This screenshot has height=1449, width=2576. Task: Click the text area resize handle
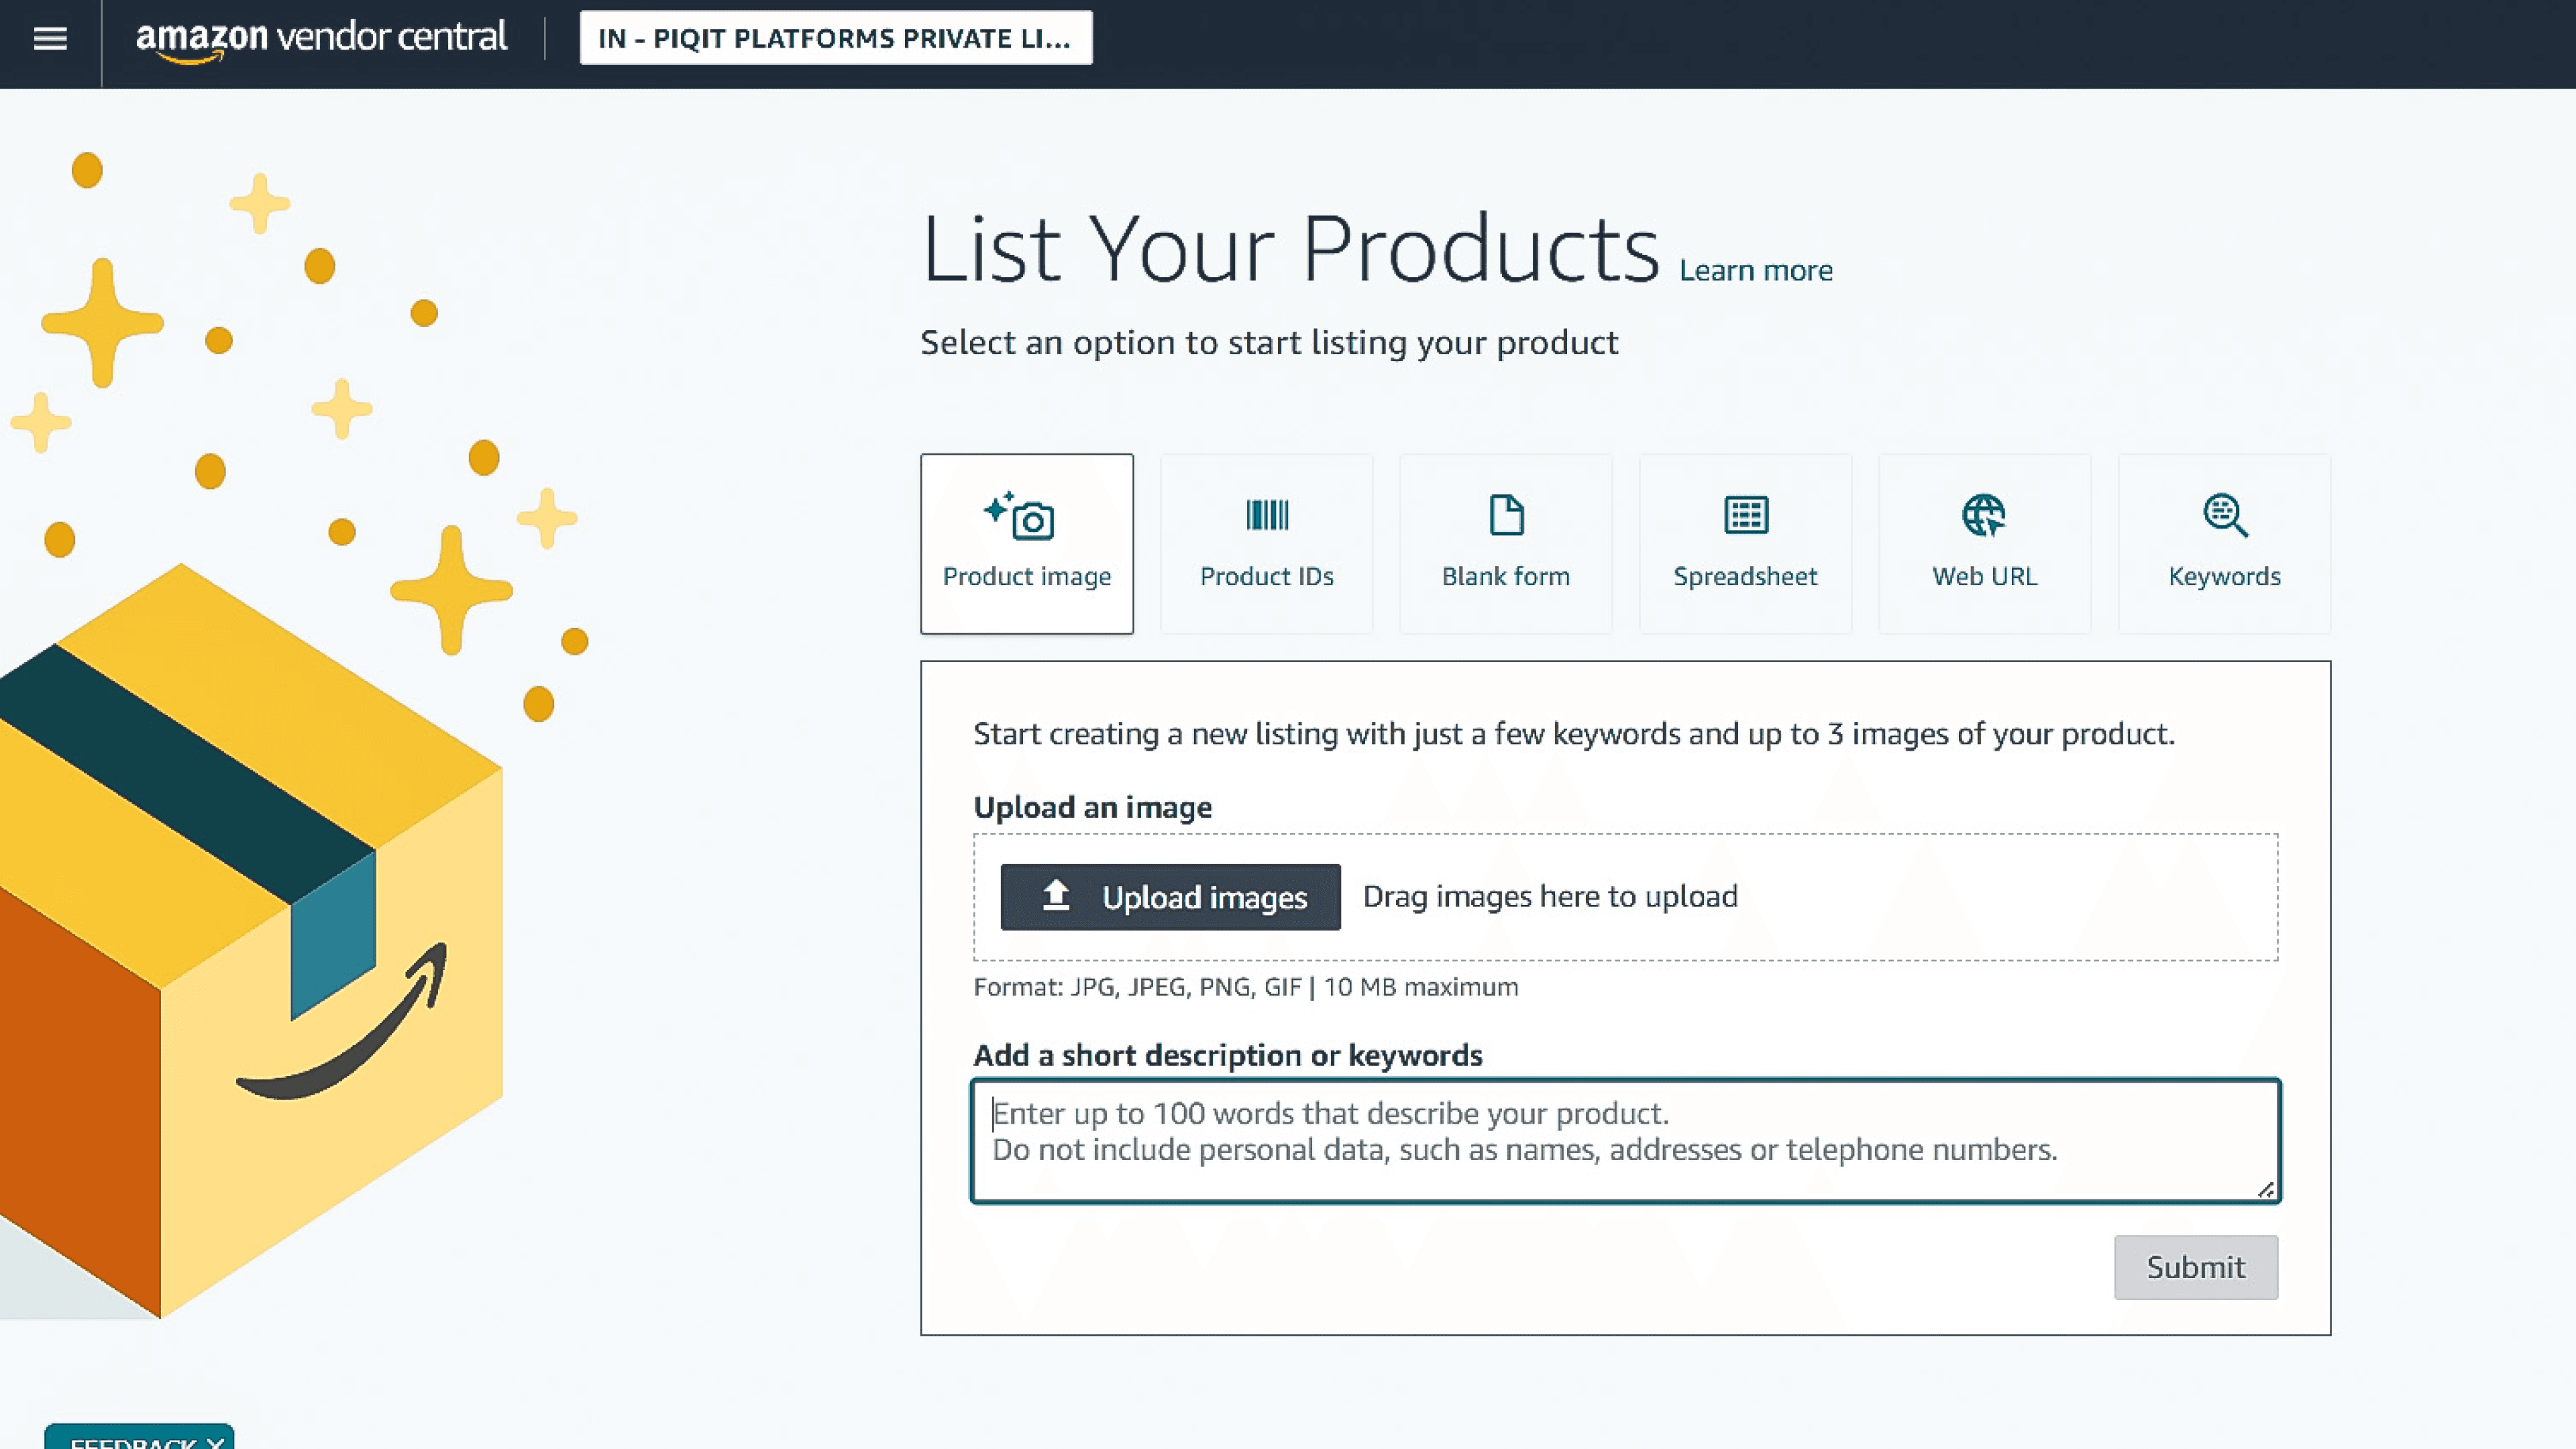pyautogui.click(x=2266, y=1190)
